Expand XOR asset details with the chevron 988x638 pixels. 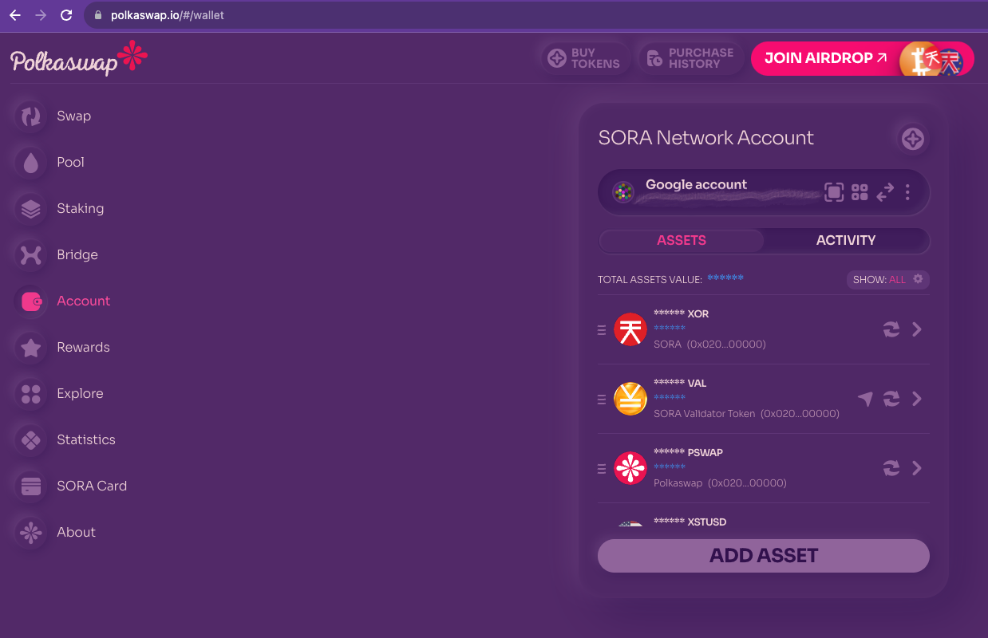(x=917, y=329)
